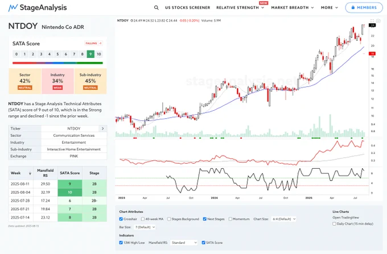Open the NTDOY ticker row chevron
The height and width of the screenshot is (254, 387).
[x=102, y=128]
